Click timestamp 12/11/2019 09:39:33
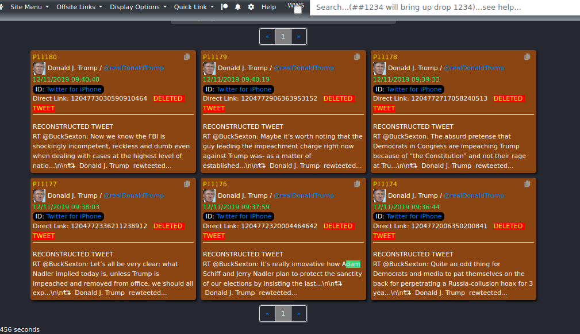 (x=406, y=79)
